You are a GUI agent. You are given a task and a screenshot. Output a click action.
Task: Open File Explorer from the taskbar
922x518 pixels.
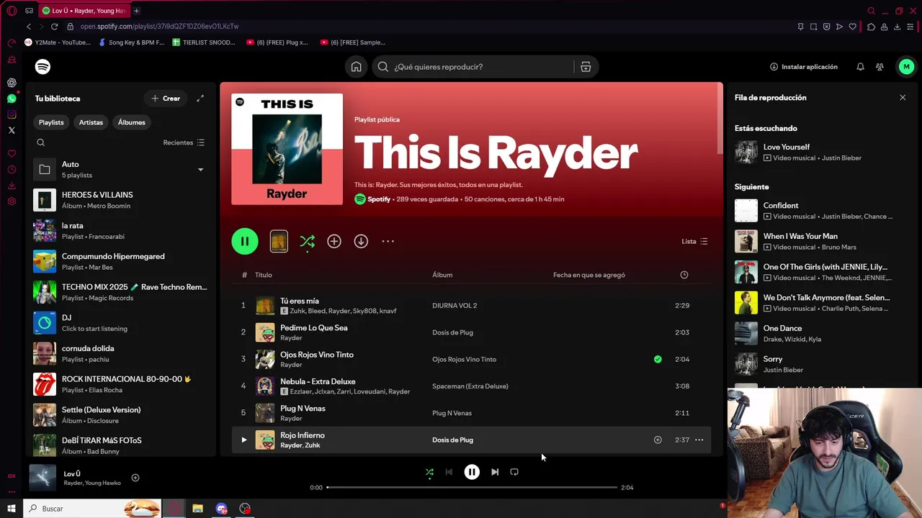(x=197, y=509)
